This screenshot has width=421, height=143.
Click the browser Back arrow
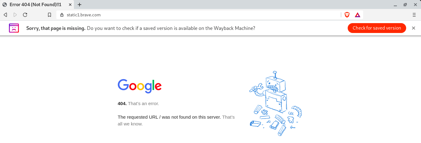[5, 15]
